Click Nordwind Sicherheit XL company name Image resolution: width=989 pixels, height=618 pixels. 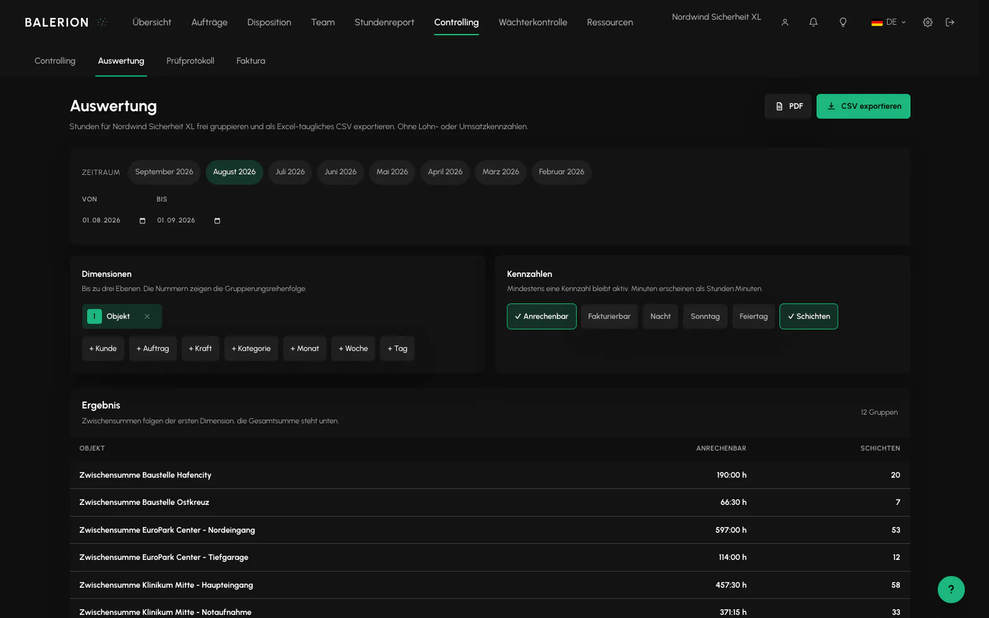(716, 17)
